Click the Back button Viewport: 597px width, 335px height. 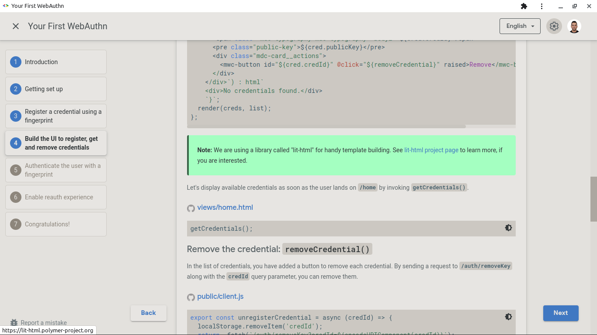pos(148,313)
